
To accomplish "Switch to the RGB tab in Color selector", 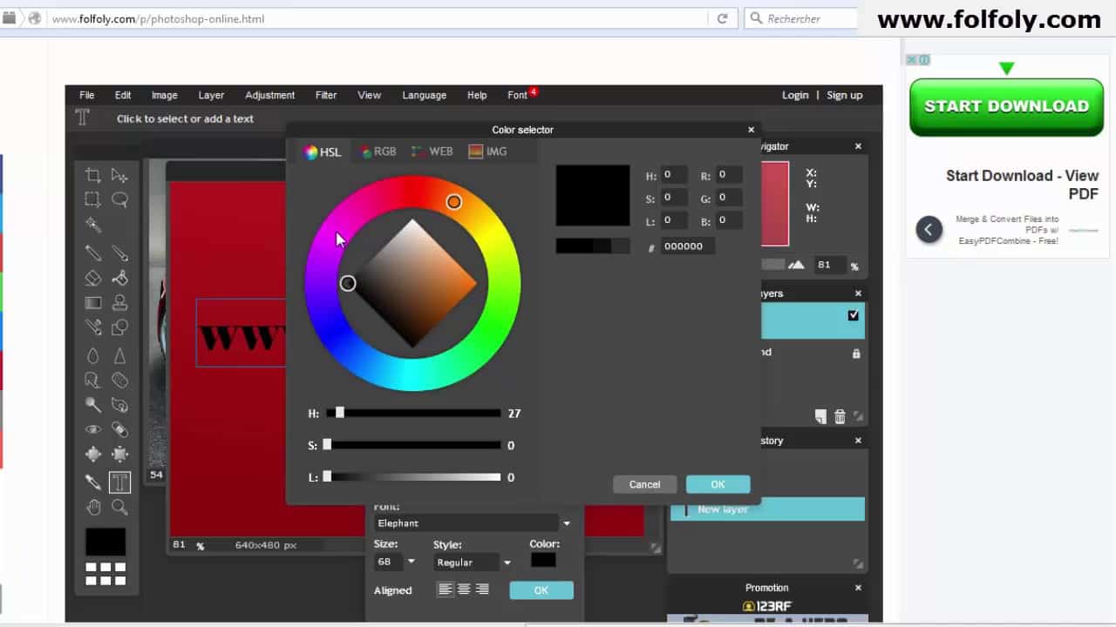I will [378, 152].
